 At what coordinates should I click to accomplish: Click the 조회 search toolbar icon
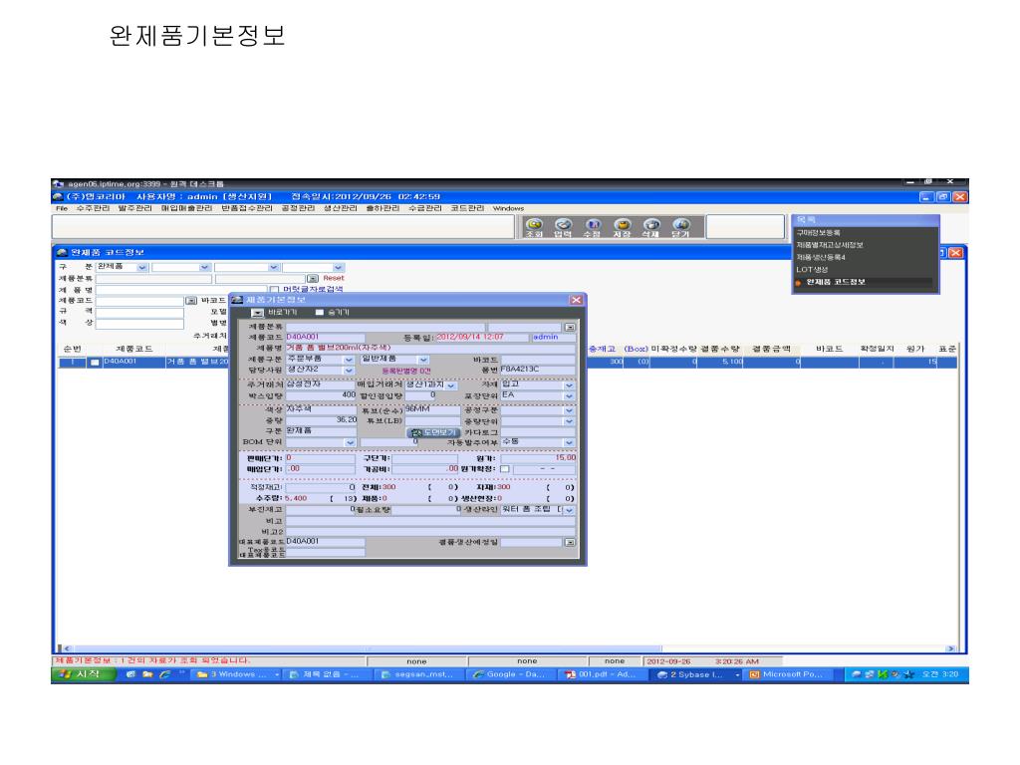[x=534, y=228]
